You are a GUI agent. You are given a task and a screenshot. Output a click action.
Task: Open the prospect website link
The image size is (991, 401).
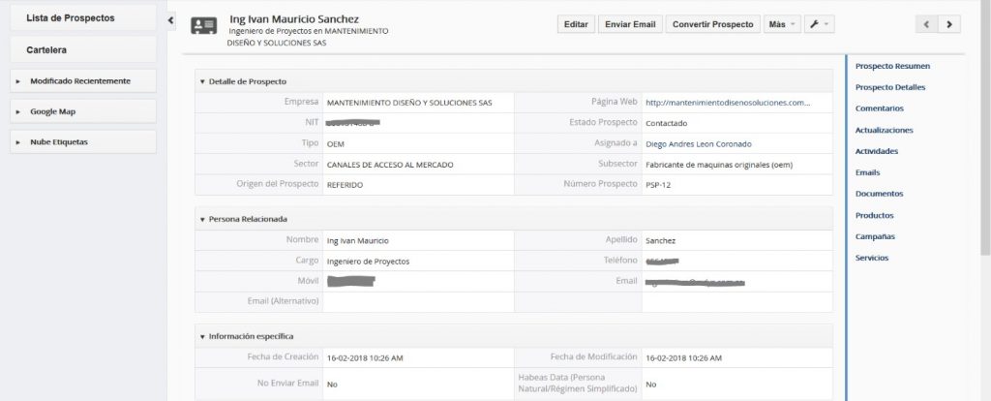[x=727, y=103]
